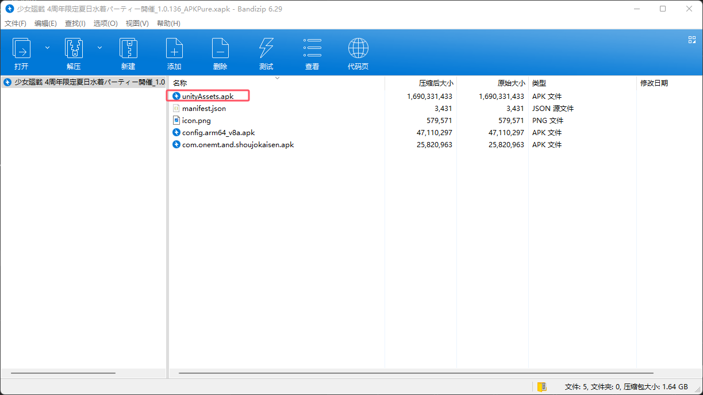Open the 编辑(E) menu

45,24
